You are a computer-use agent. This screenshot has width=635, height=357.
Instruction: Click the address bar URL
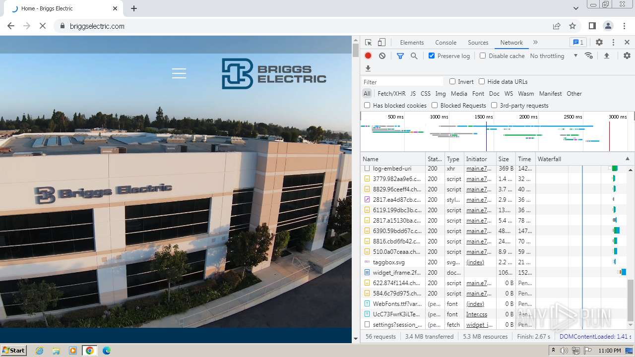(97, 26)
